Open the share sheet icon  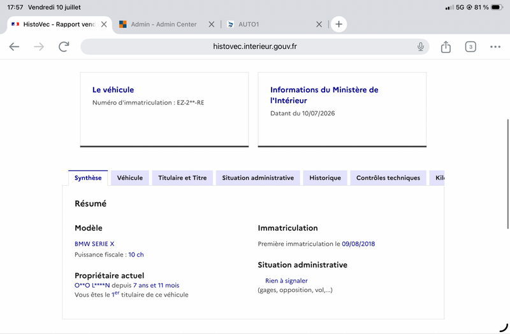(446, 46)
